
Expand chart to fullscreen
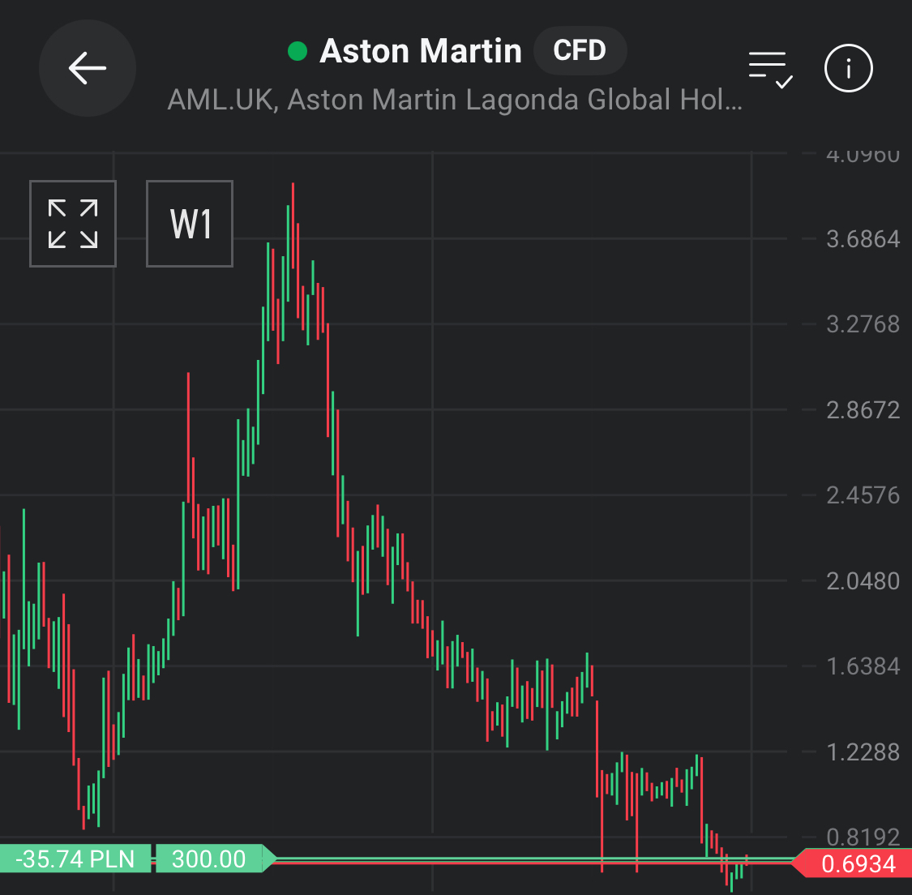[73, 223]
